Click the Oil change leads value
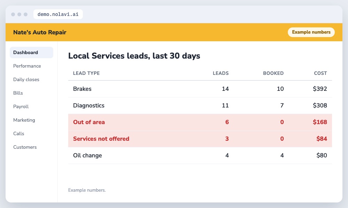This screenshot has height=208, width=348. [227, 155]
